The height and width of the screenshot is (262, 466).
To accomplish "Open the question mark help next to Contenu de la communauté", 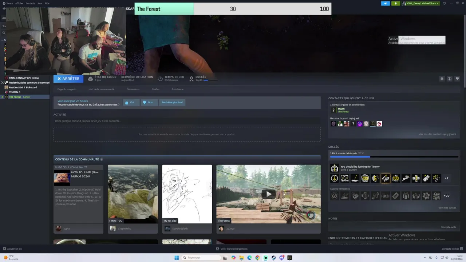I will point(102,159).
